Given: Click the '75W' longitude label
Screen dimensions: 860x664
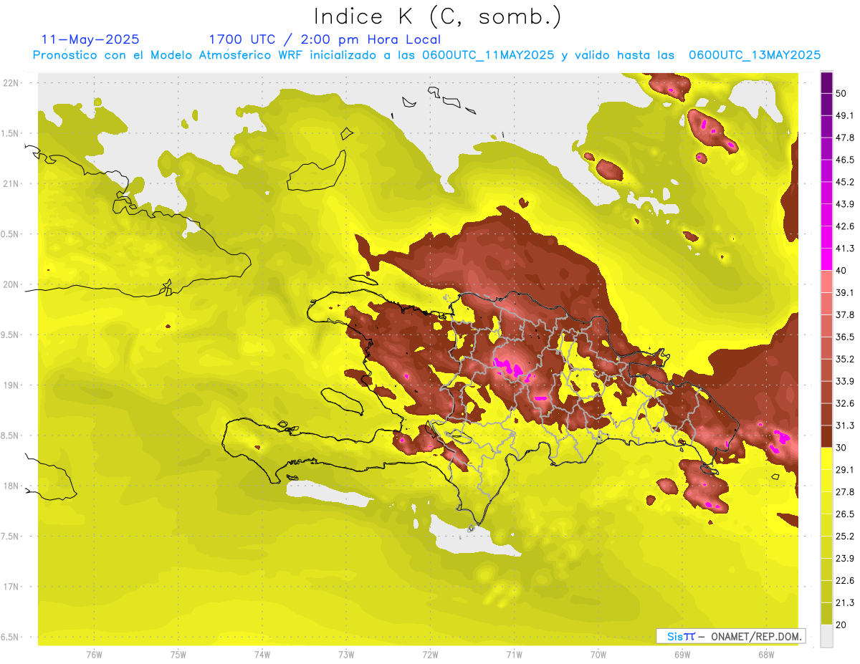Looking at the screenshot, I should (x=178, y=654).
